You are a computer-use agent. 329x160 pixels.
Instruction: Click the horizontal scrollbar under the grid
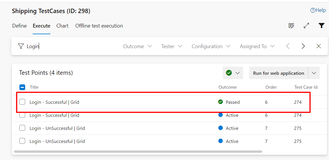click(x=138, y=151)
